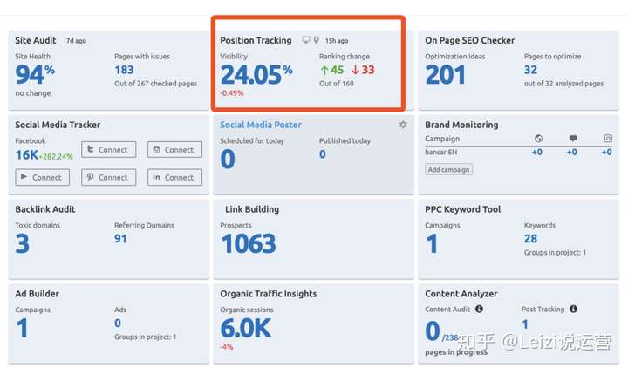Click the desktop device icon in Position Tracking
This screenshot has width=628, height=368.
306,40
